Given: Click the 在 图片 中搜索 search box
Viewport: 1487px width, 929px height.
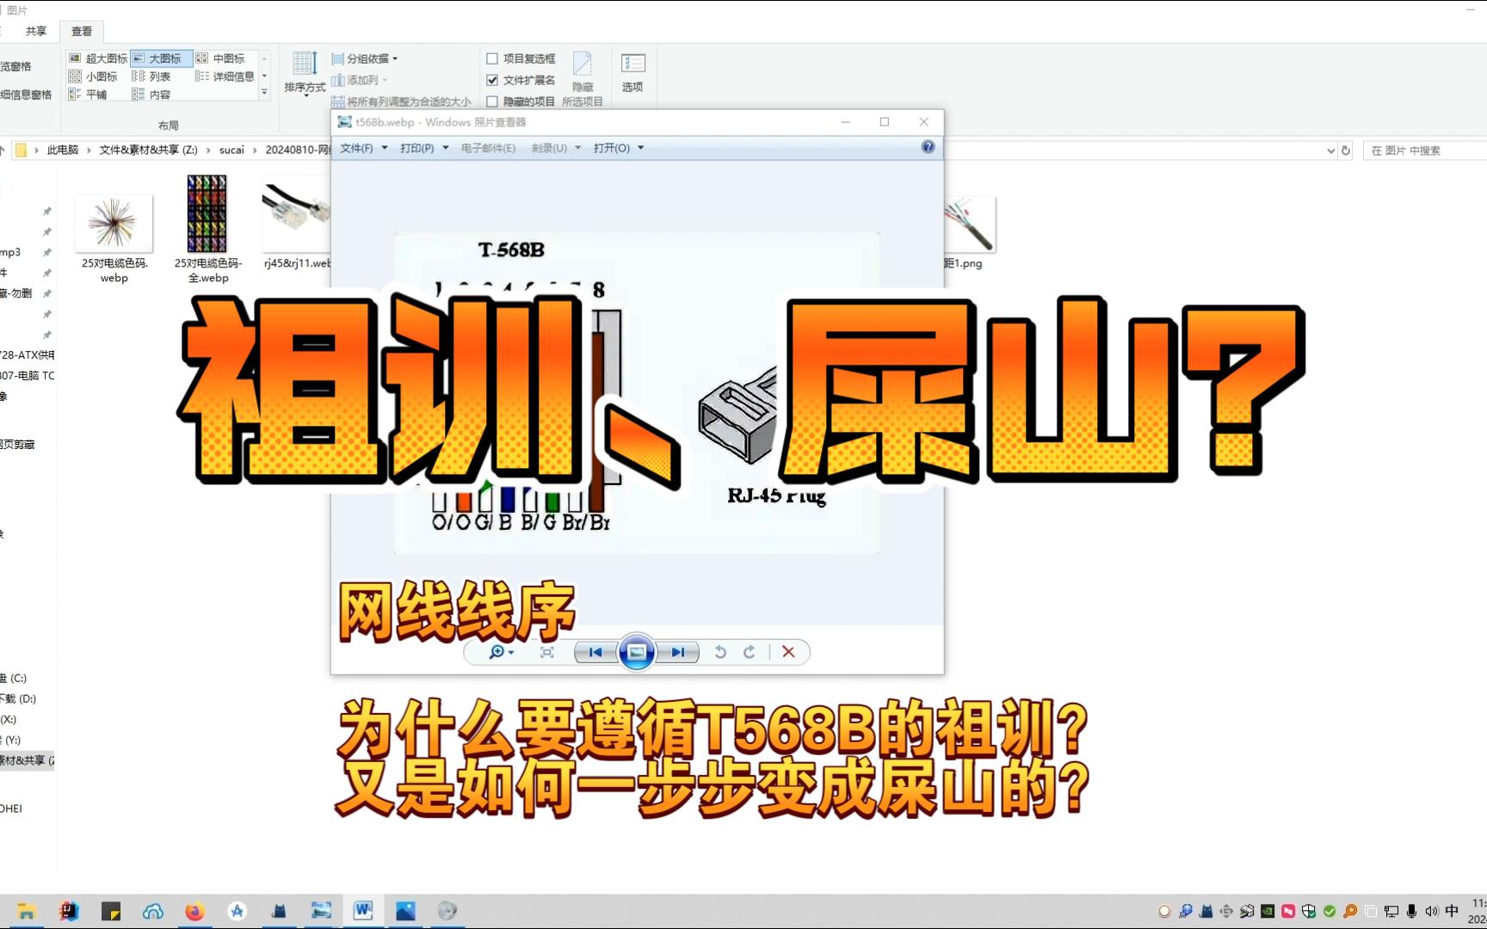Looking at the screenshot, I should (1424, 151).
